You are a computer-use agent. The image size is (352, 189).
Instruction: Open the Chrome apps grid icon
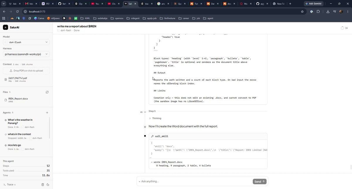[4, 18]
